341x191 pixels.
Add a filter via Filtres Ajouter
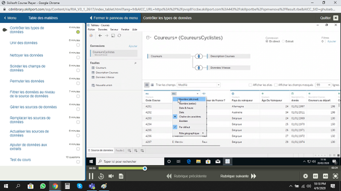(x=332, y=41)
